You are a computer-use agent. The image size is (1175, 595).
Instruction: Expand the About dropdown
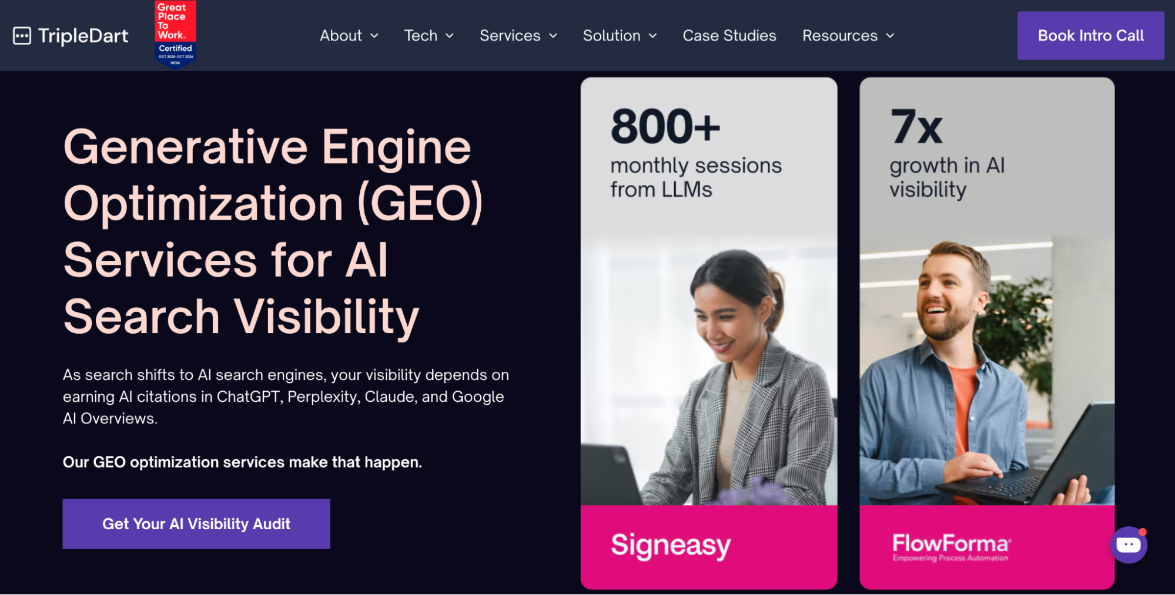tap(349, 36)
